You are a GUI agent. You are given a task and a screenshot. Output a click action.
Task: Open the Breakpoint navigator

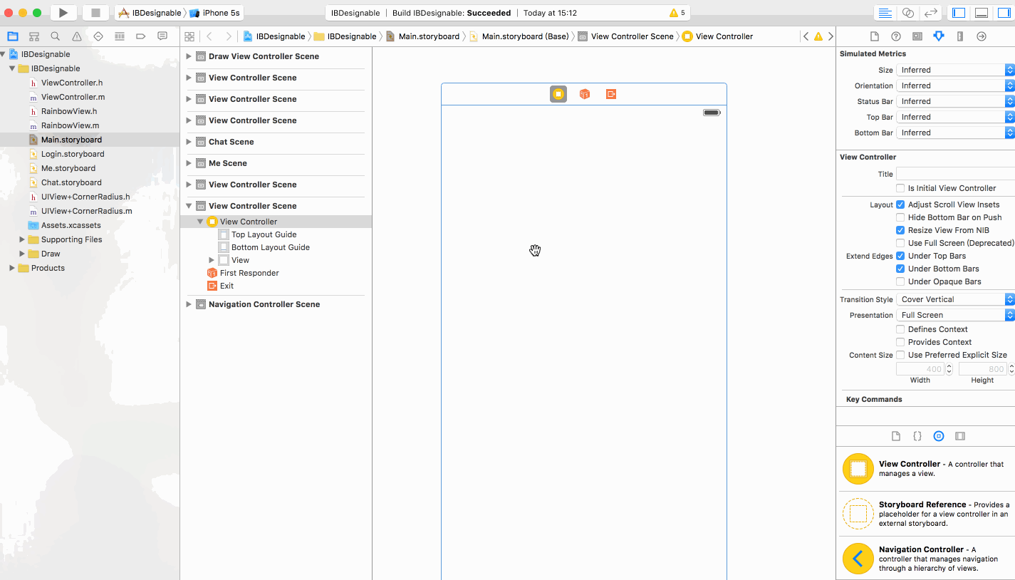[140, 36]
